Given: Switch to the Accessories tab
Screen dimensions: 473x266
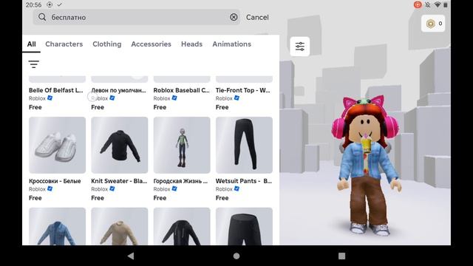Looking at the screenshot, I should coord(151,44).
